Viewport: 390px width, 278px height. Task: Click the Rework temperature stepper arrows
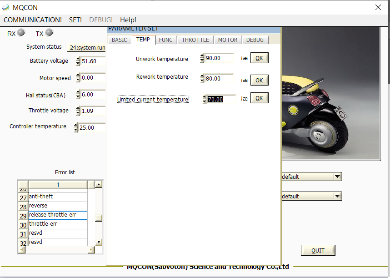pyautogui.click(x=202, y=79)
